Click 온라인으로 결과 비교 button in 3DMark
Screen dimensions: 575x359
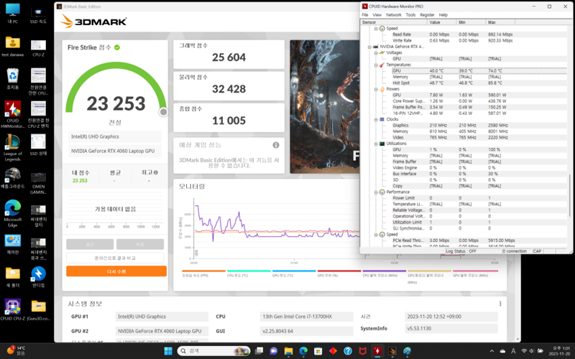(115, 258)
